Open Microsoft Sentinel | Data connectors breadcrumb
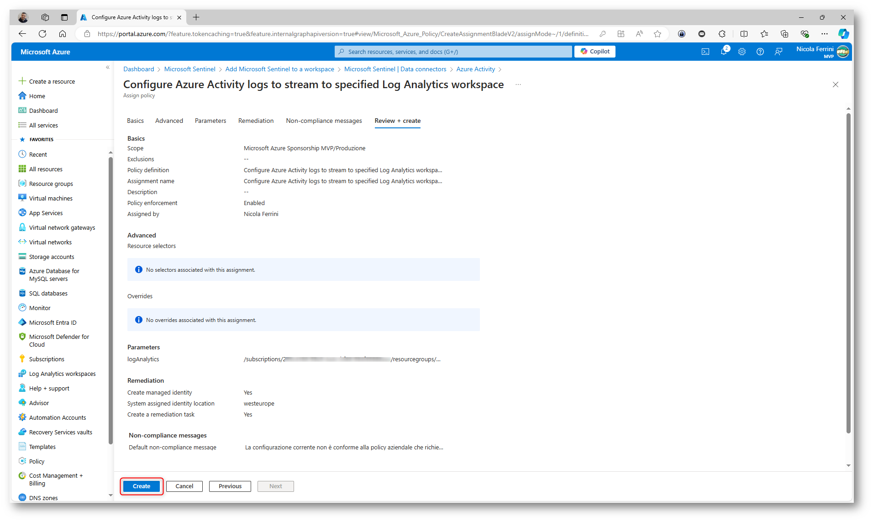Screen dimensions: 873x522 click(395, 69)
